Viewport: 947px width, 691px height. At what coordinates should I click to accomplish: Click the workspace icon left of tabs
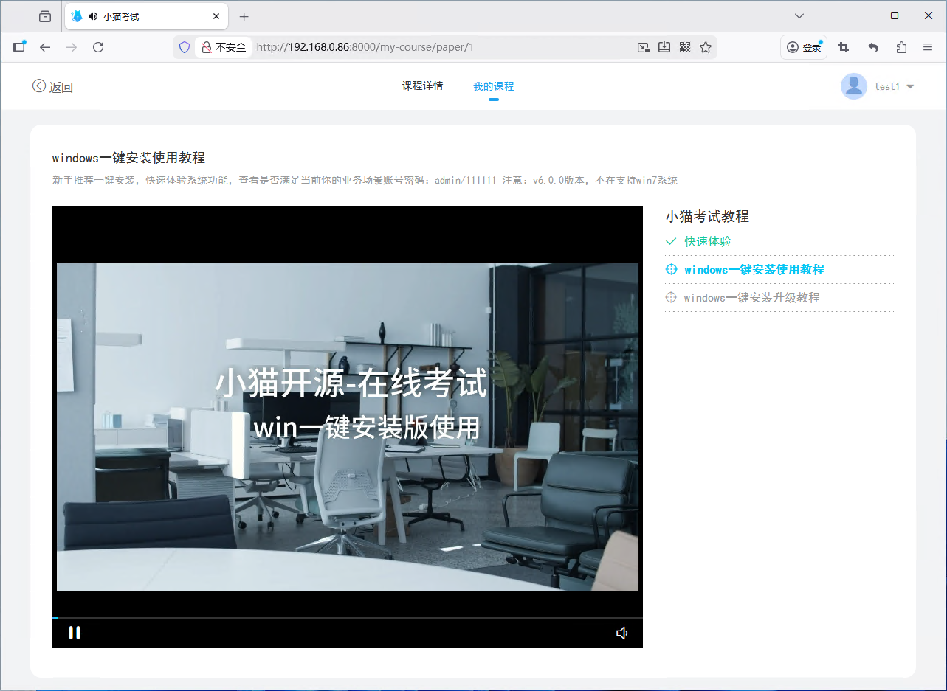[45, 16]
